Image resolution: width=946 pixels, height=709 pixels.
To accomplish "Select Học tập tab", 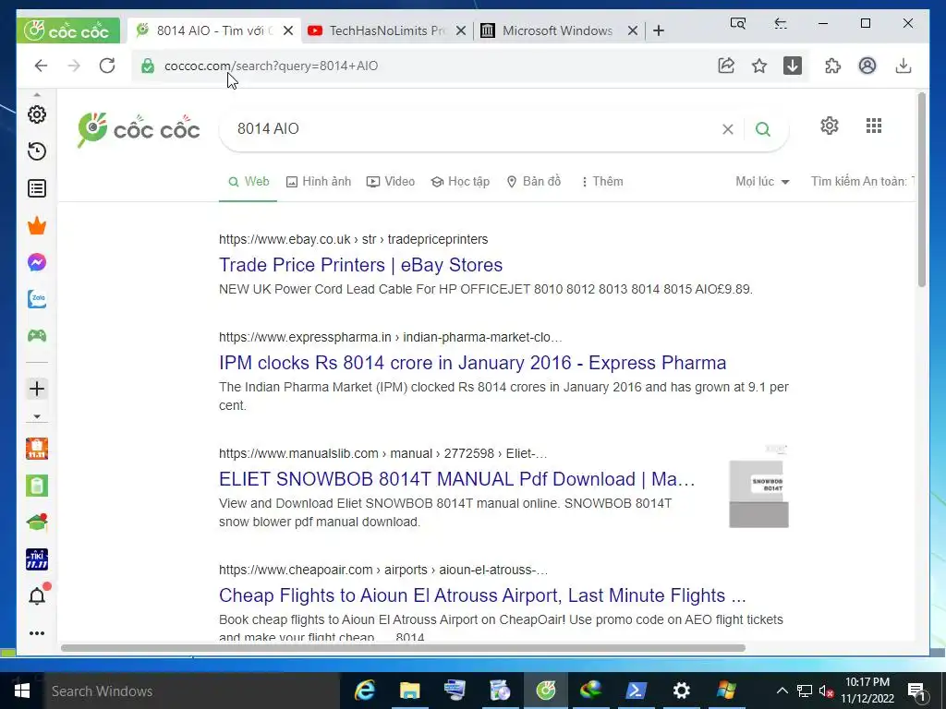I will tap(460, 182).
